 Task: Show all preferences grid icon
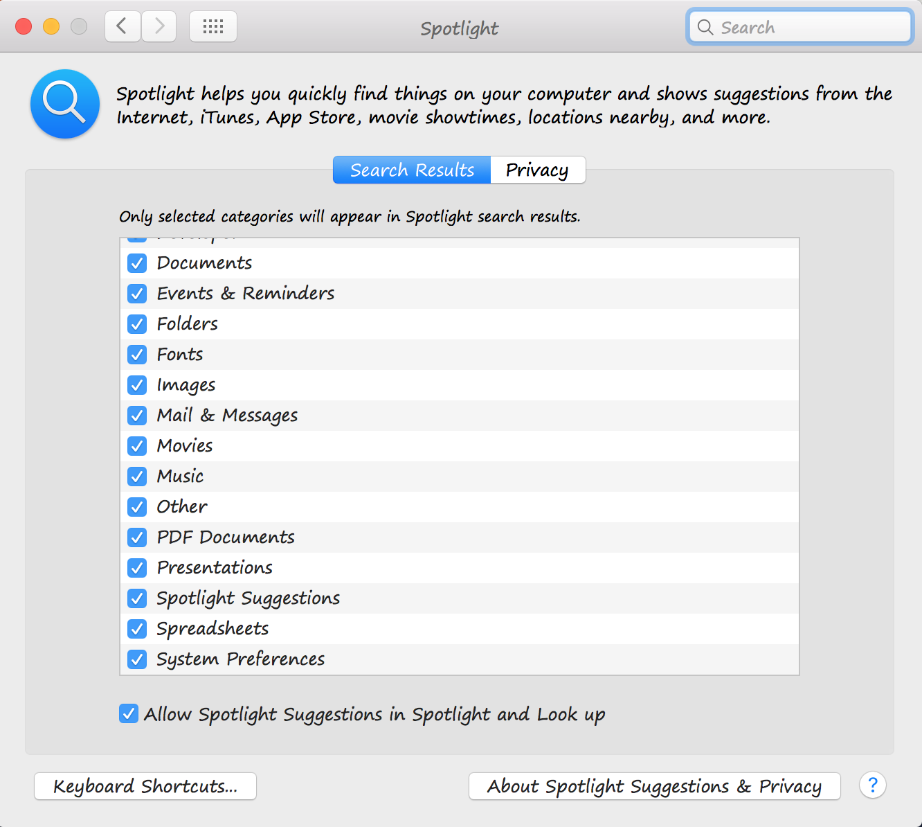click(x=213, y=26)
